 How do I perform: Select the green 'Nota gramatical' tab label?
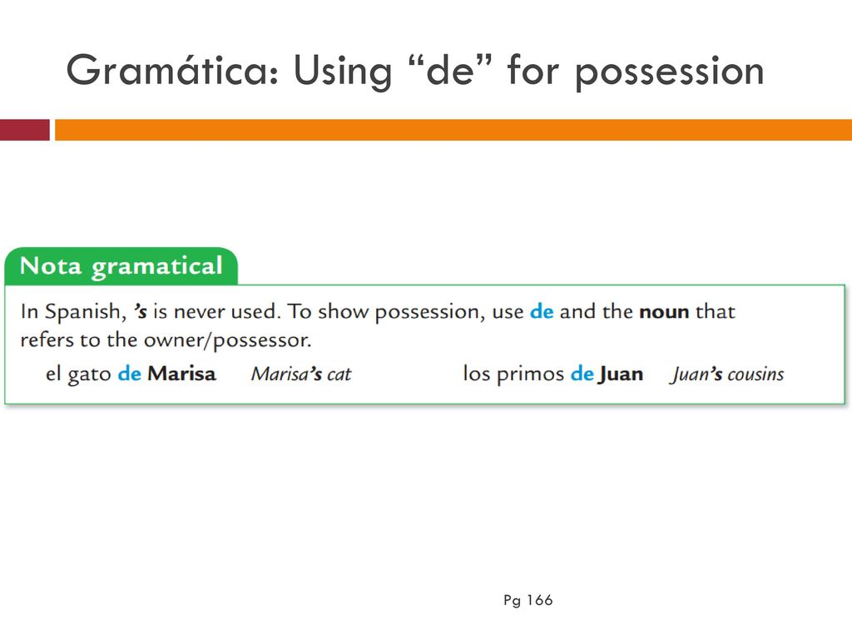coord(121,266)
